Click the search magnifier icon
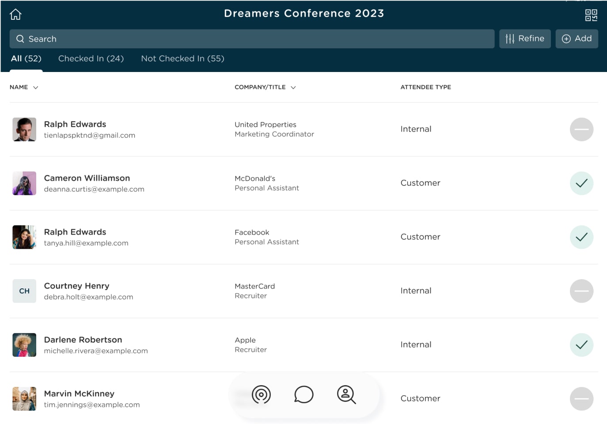The width and height of the screenshot is (607, 424). 20,39
